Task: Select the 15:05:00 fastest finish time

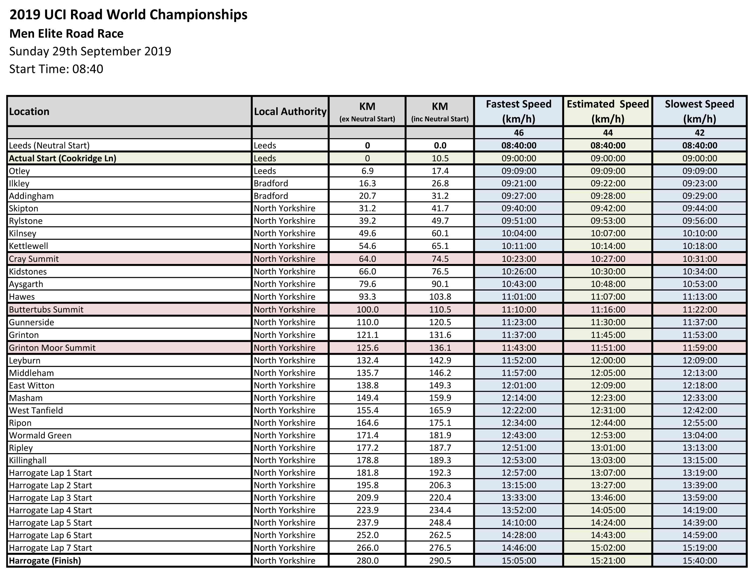Action: coord(519,560)
